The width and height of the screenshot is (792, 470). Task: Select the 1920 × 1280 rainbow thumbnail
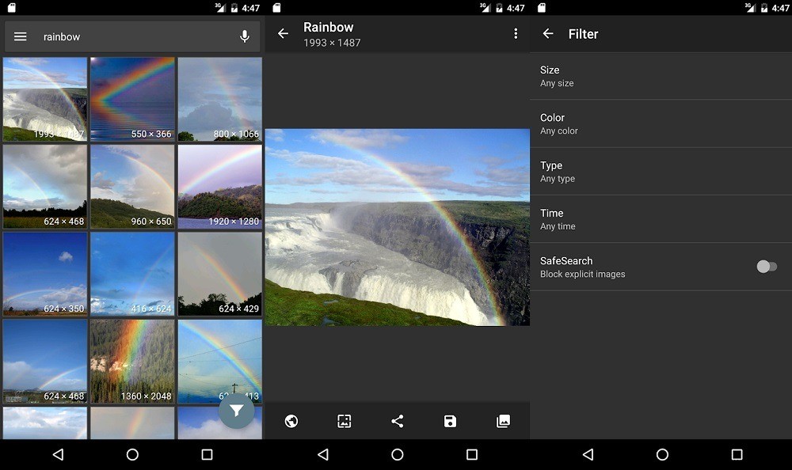point(220,186)
